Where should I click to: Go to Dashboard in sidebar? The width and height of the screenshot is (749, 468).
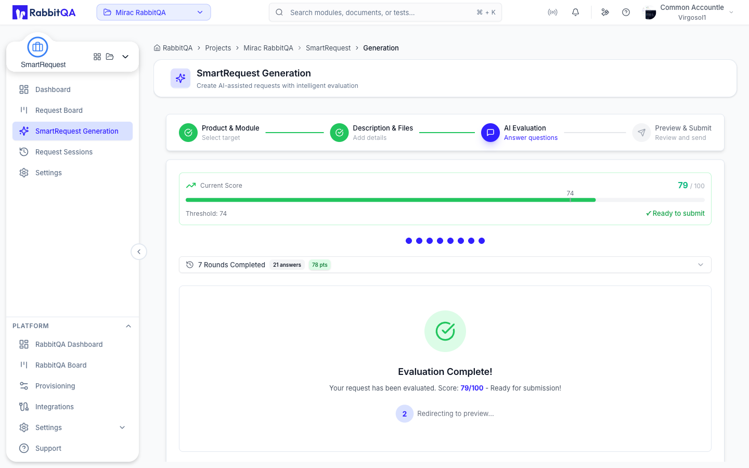point(72,89)
